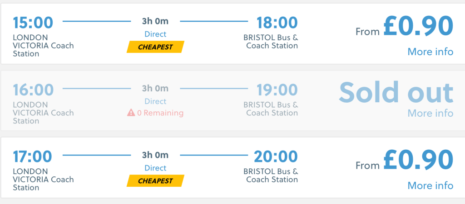Viewport: 465px width, 204px height.
Task: Click the 16:00 departure time
Action: point(33,89)
